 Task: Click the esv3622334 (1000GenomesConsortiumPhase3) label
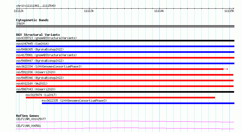49,66
